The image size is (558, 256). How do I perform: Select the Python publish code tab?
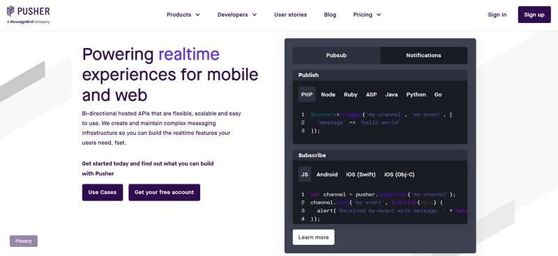[x=416, y=95]
